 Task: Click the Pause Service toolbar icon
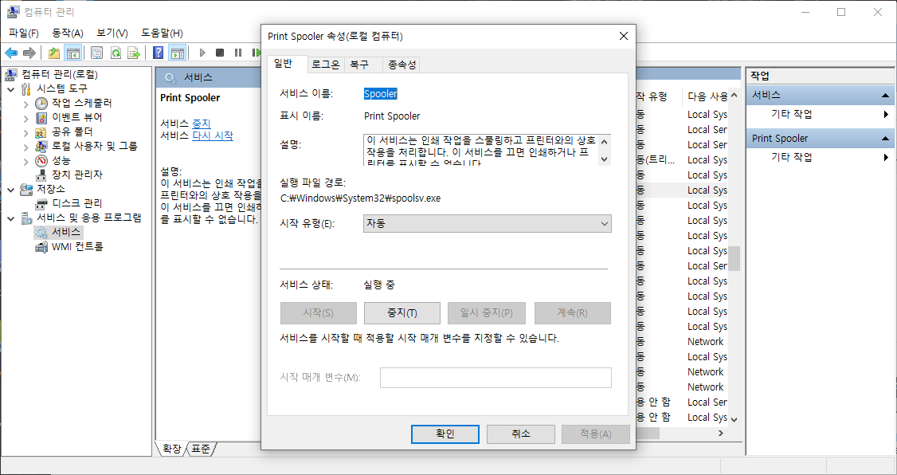pos(238,53)
